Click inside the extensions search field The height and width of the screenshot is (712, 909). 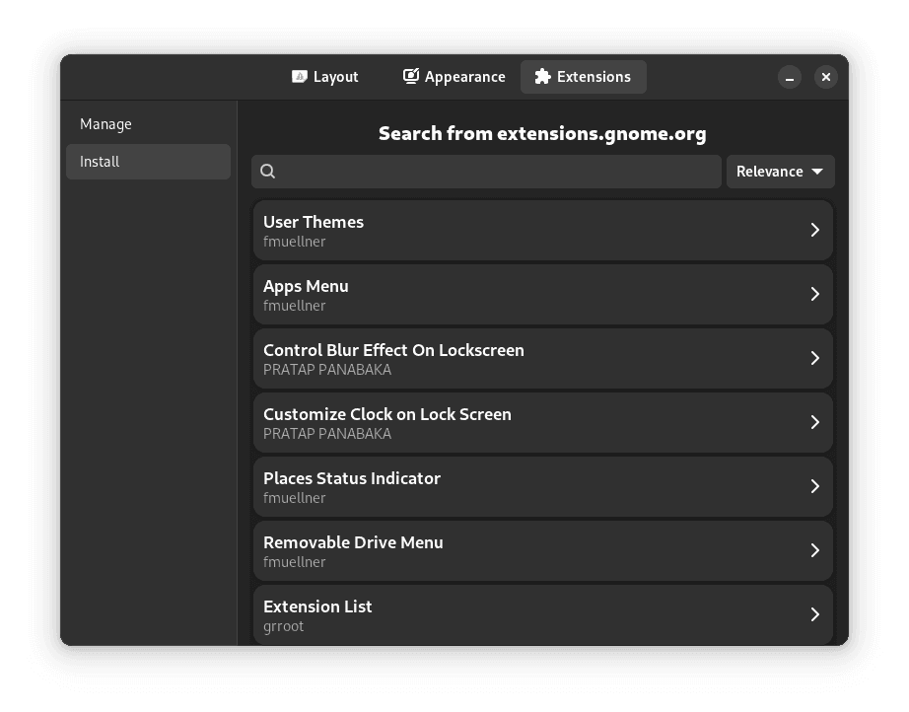[x=498, y=172]
